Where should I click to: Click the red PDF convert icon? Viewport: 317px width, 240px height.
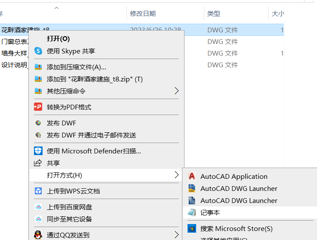[38, 107]
